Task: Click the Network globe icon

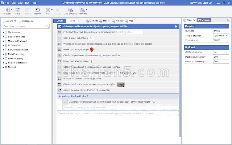Action: 6,67
